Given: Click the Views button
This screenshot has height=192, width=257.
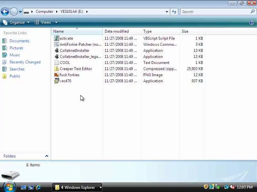Looking at the screenshot, I should point(43,22).
